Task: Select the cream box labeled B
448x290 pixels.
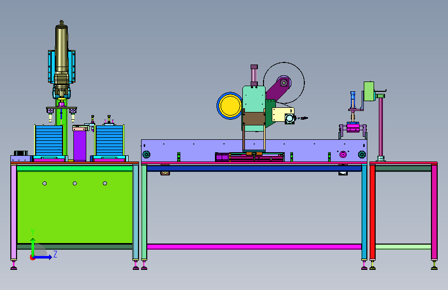Action: point(283,115)
